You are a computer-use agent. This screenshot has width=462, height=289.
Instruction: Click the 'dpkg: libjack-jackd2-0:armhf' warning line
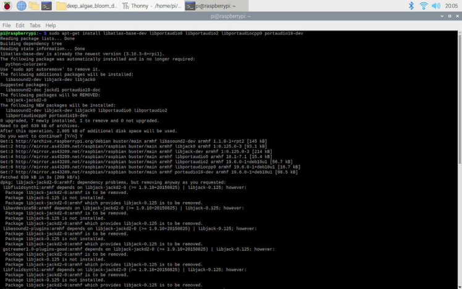coord(113,182)
